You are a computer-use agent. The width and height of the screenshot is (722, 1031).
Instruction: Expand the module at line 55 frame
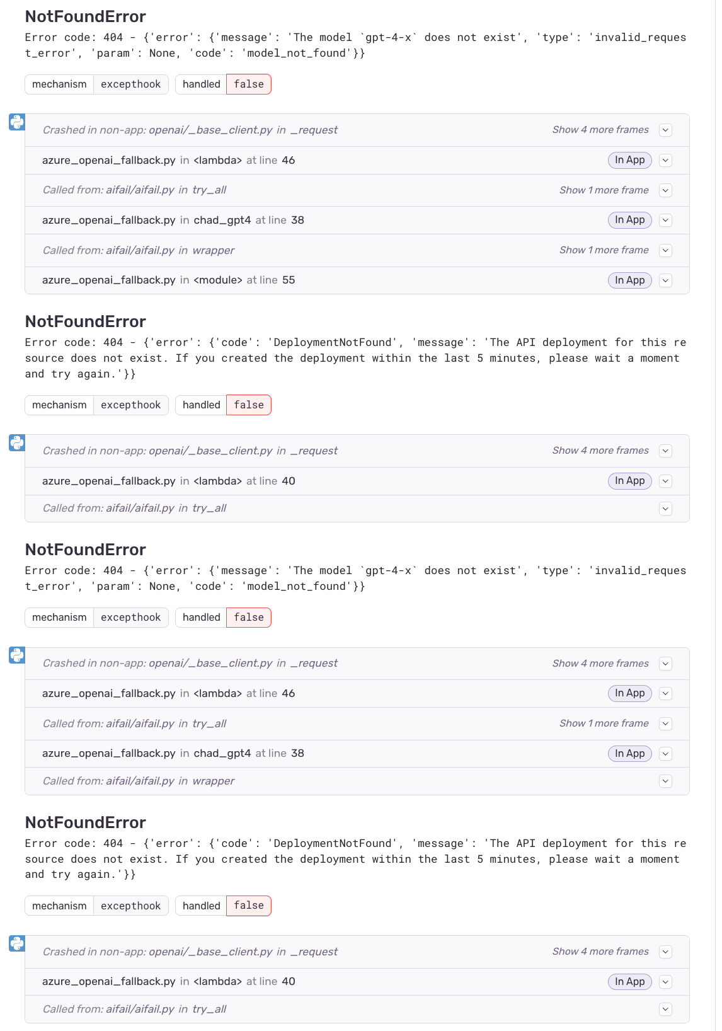tap(665, 280)
